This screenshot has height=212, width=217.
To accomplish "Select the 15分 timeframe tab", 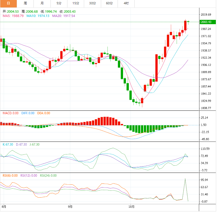I will [76, 3].
